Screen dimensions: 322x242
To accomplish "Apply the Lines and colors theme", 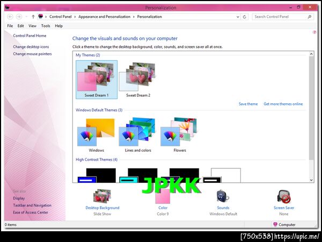I will tap(138, 135).
